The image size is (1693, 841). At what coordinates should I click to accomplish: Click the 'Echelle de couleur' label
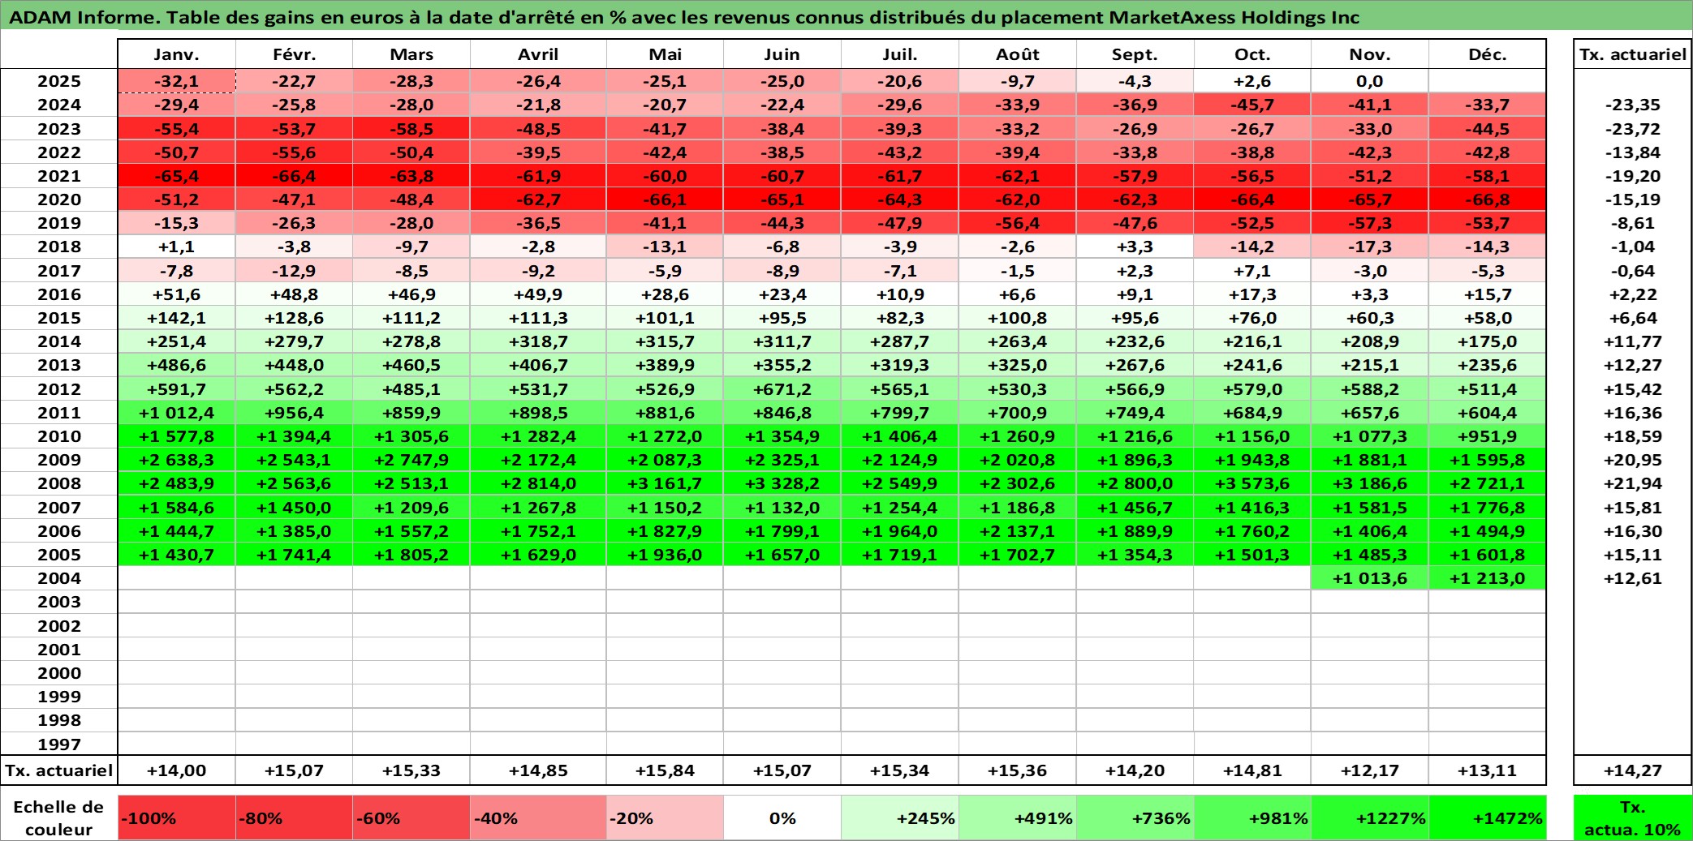point(59,817)
